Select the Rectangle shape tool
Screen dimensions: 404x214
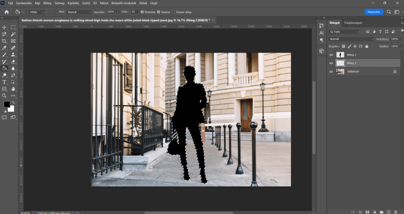(4, 89)
